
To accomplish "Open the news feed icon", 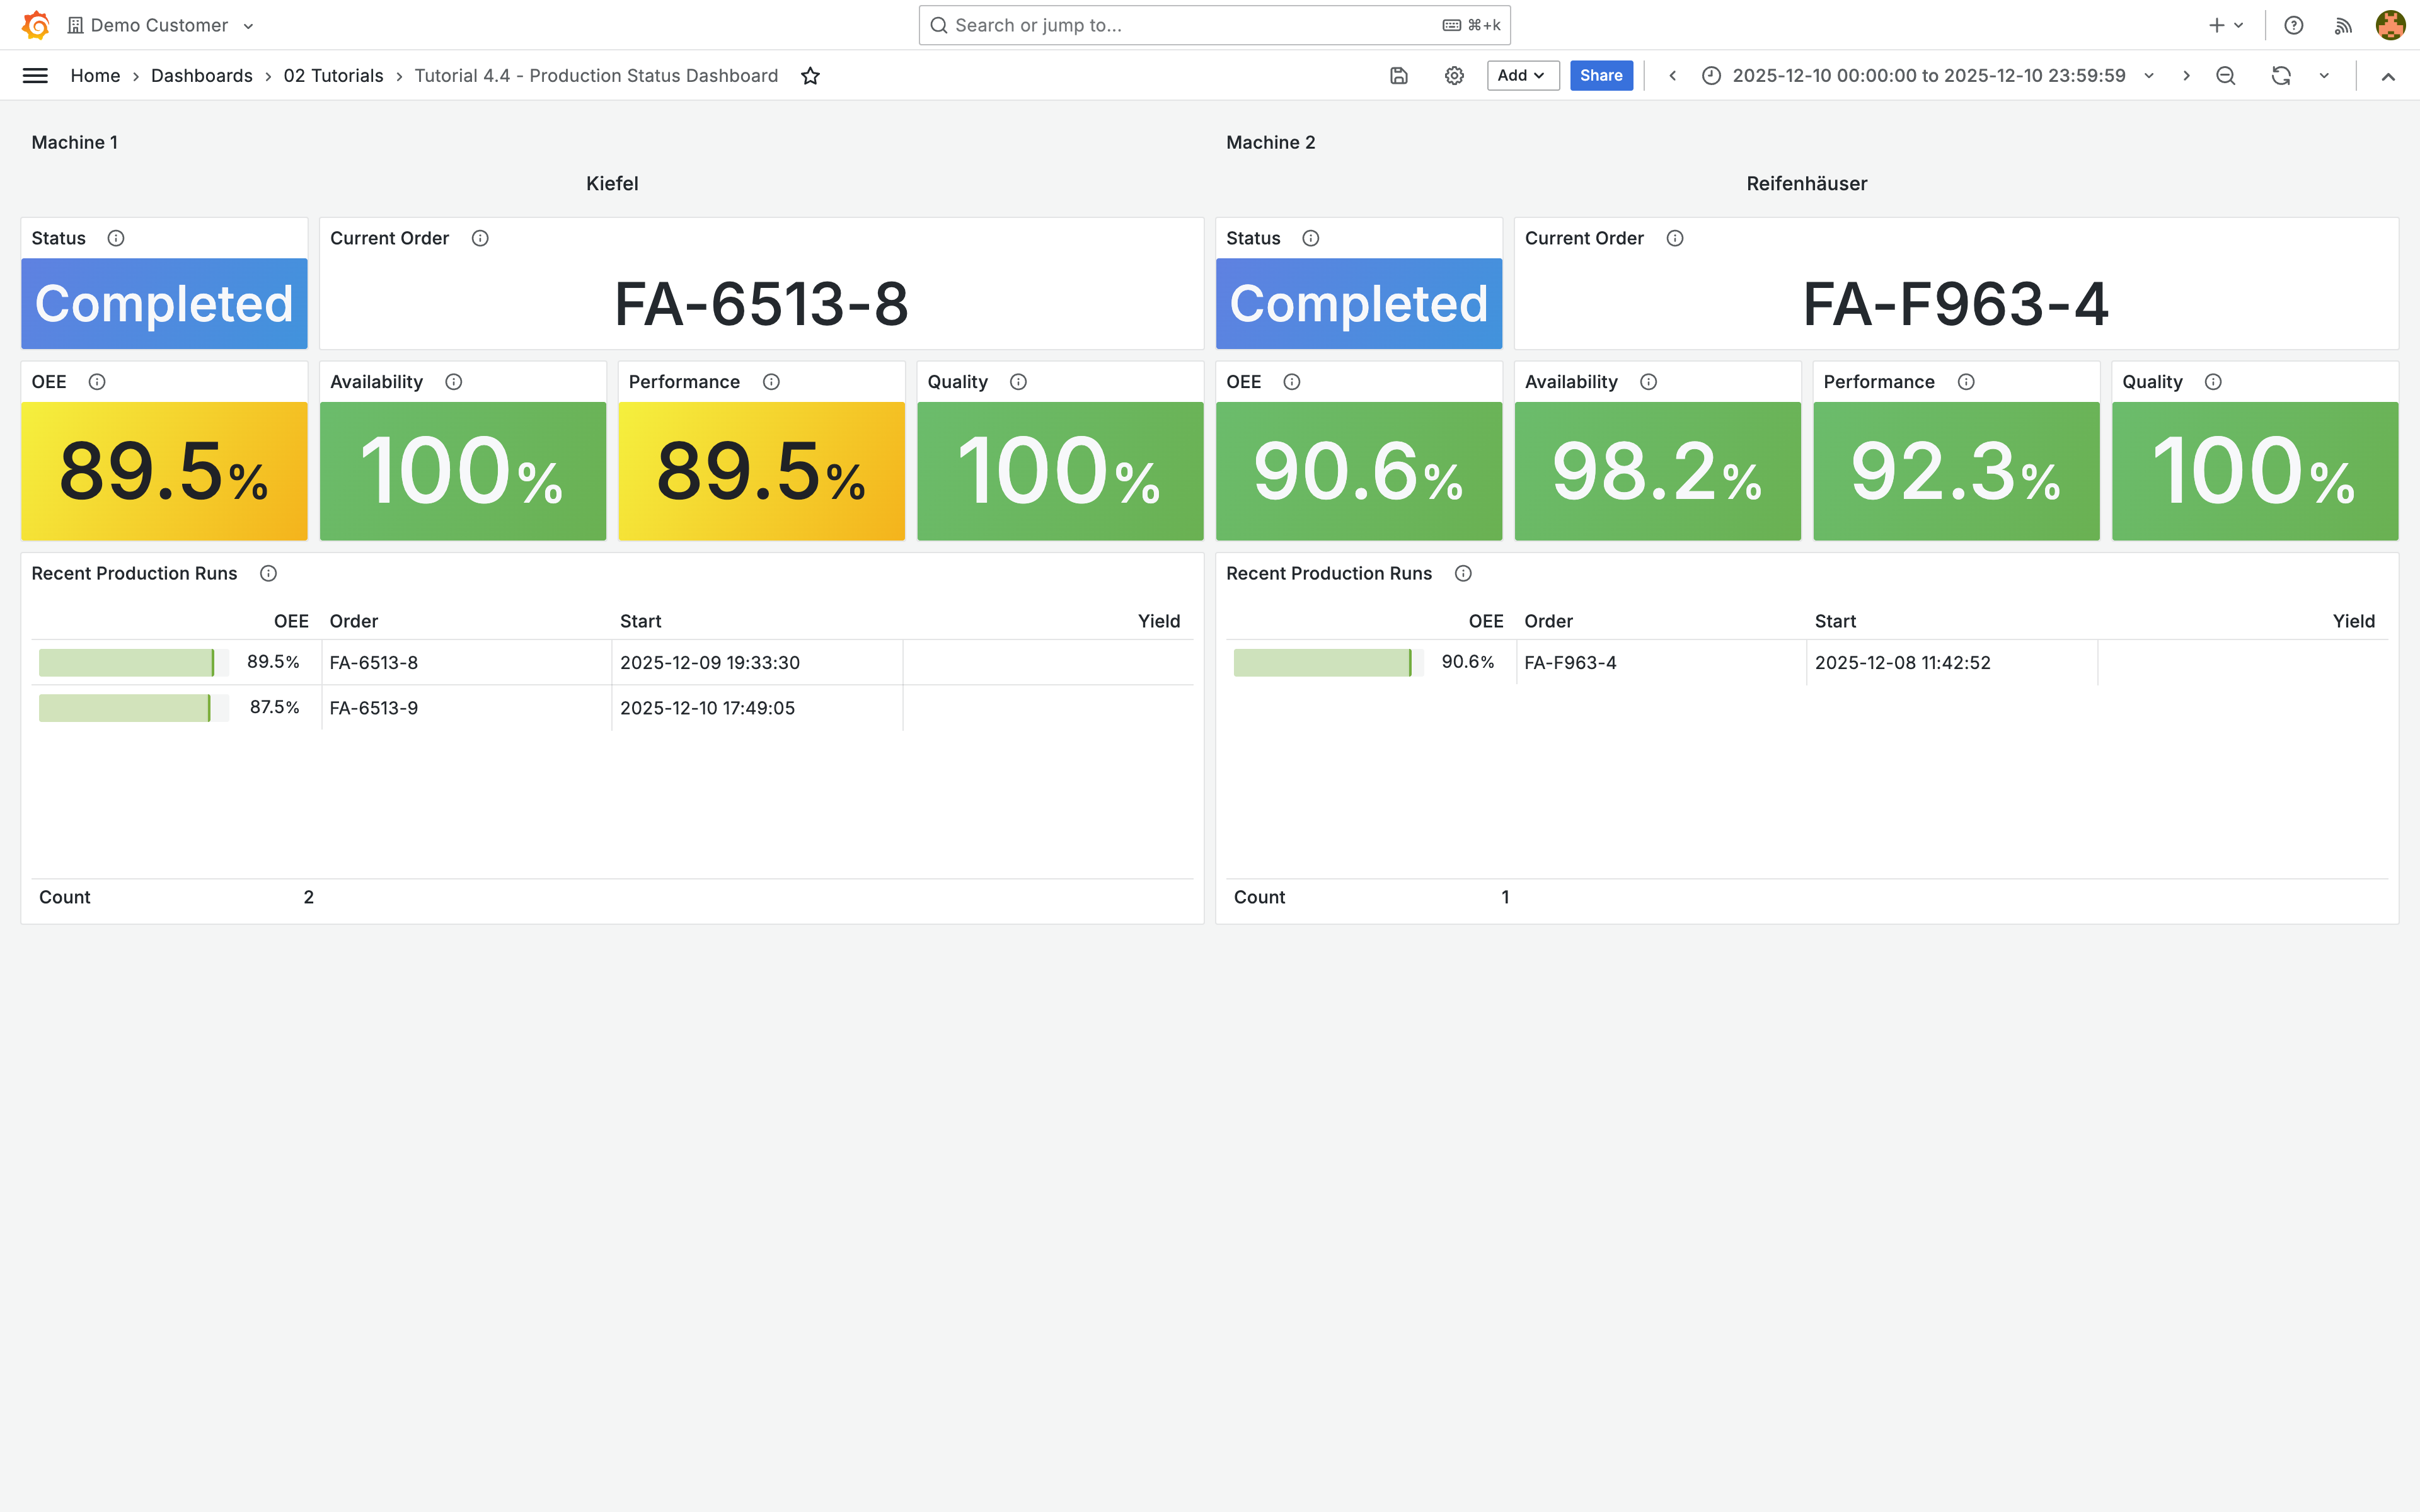I will pyautogui.click(x=2343, y=25).
